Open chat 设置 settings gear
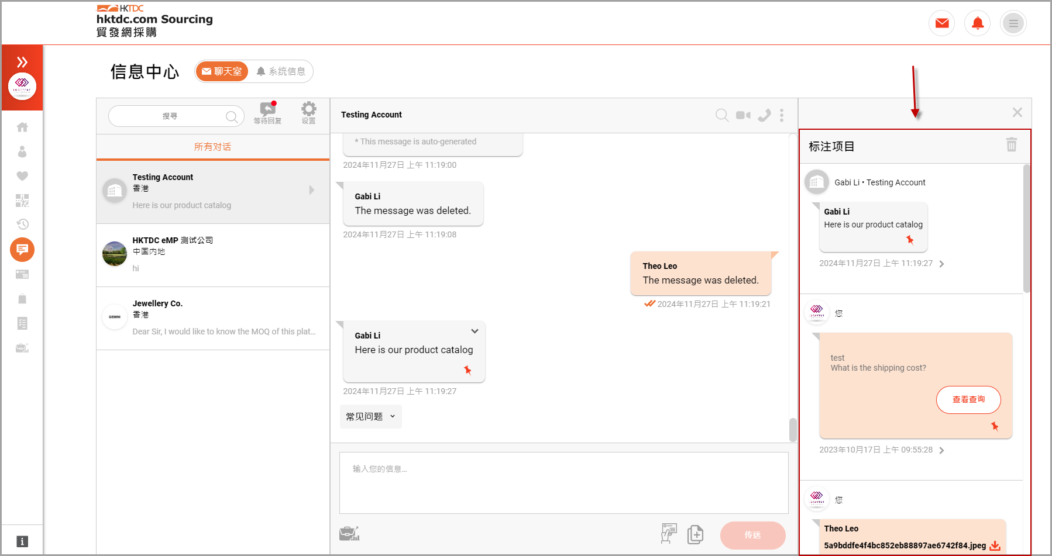 coord(309,113)
